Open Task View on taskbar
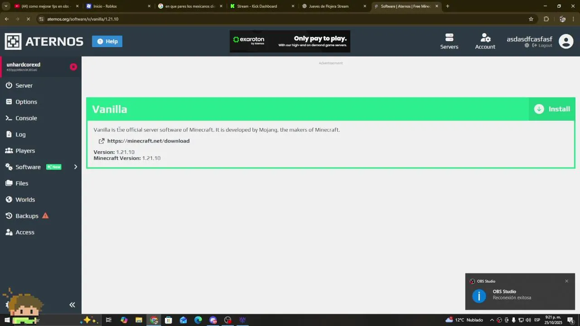 (x=109, y=320)
